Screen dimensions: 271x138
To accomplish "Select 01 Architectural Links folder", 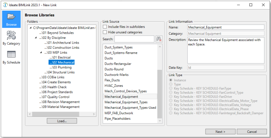I will click(x=61, y=42).
